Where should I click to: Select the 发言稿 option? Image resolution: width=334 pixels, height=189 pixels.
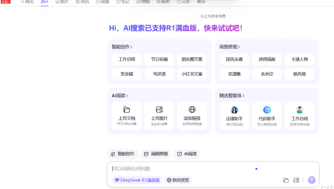pos(127,74)
